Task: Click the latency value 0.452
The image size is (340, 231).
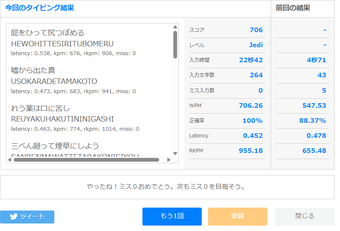Action: [x=253, y=136]
